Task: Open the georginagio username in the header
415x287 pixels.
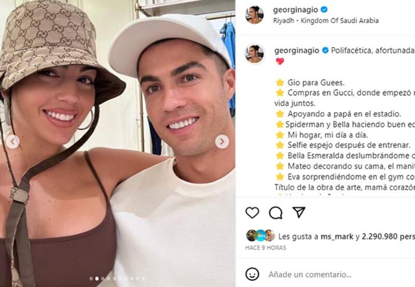Action: click(296, 10)
